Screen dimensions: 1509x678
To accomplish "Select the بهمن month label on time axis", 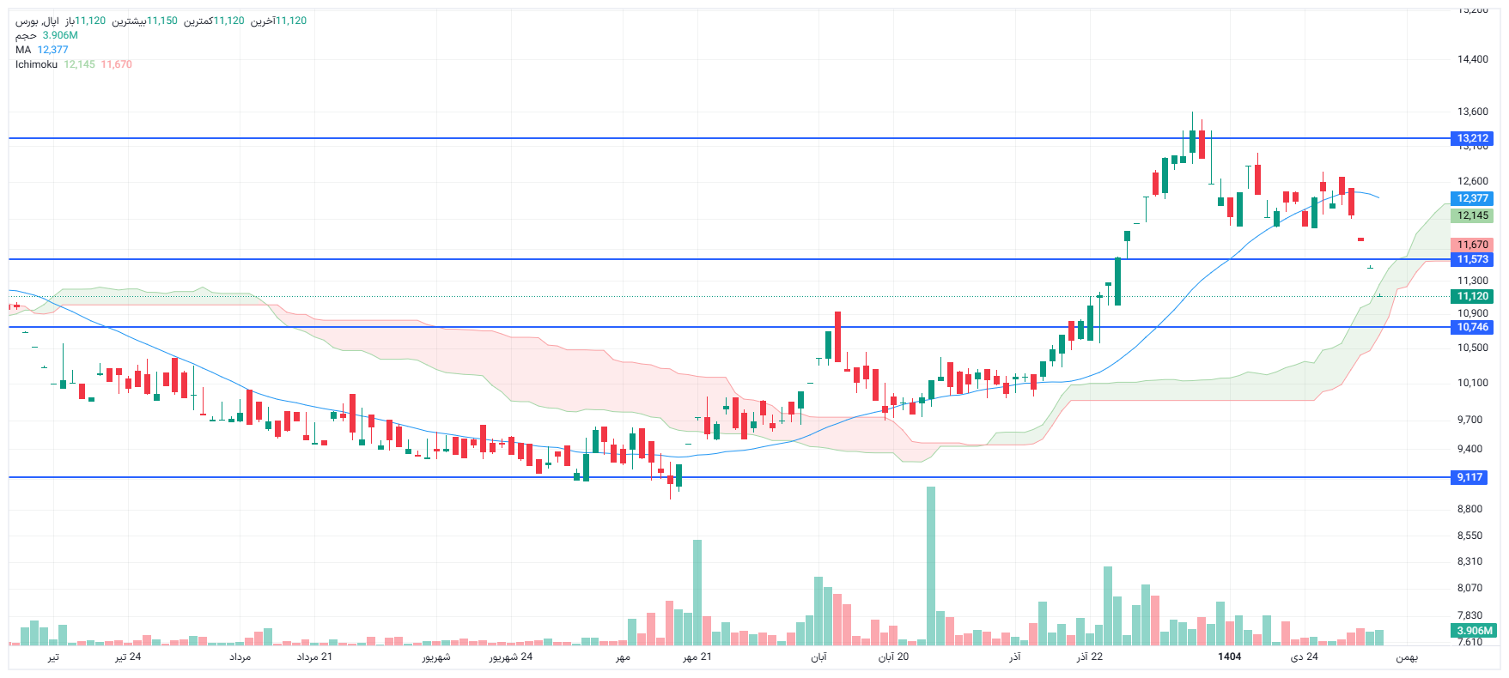I will pyautogui.click(x=1406, y=657).
